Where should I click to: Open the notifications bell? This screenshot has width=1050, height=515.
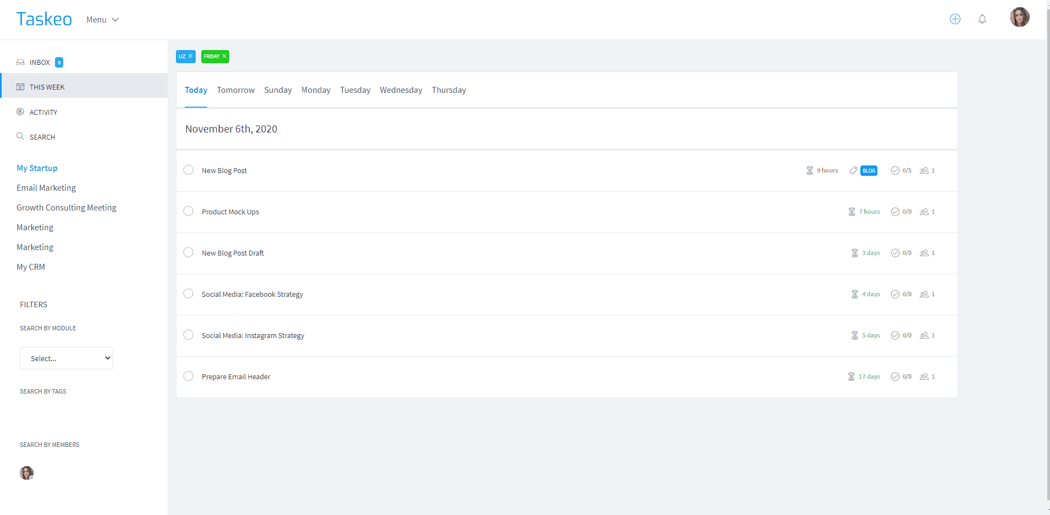(982, 19)
